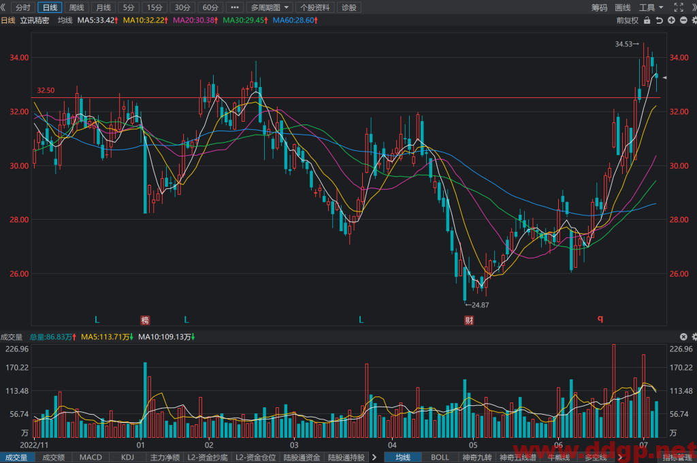Switch to the 分时 intraday view
Image resolution: width=697 pixels, height=463 pixels.
[x=23, y=7]
